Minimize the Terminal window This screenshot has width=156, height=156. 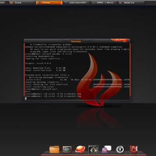114,40
